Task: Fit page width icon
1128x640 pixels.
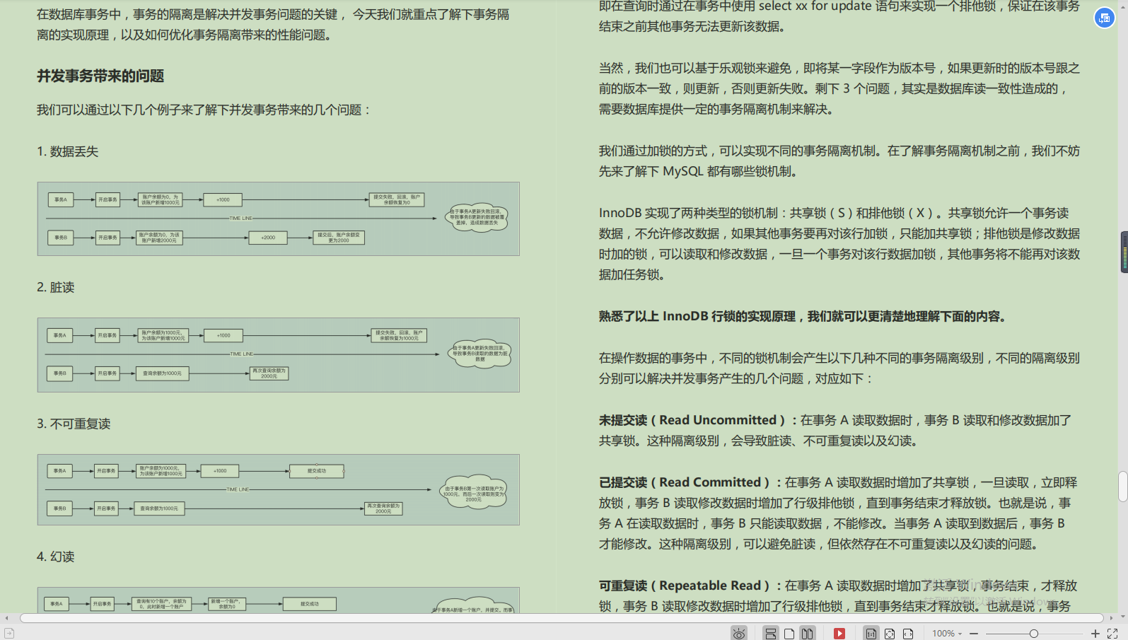Action: click(x=908, y=634)
